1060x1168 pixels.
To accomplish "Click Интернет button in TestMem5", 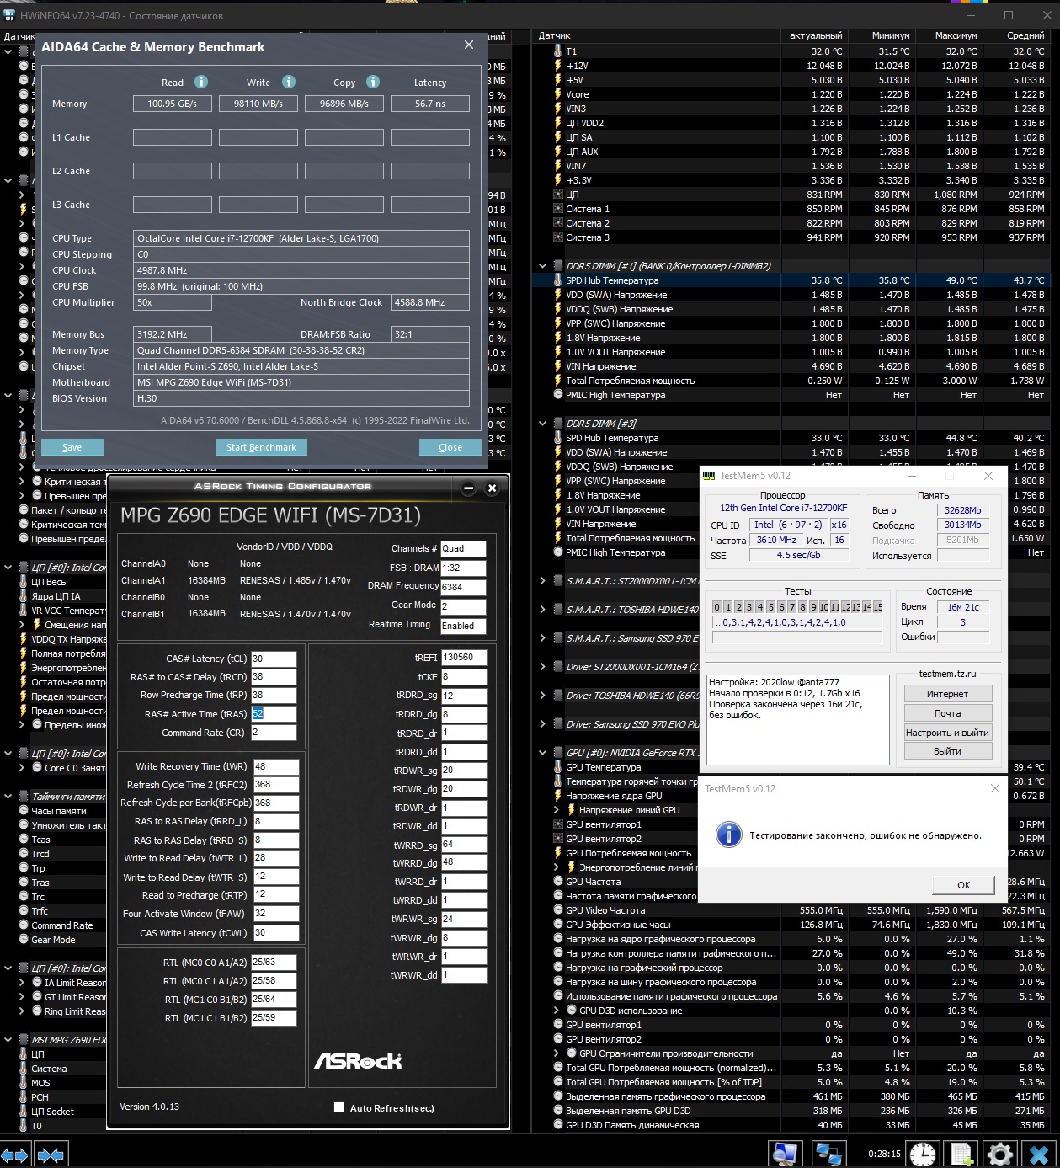I will pyautogui.click(x=948, y=694).
